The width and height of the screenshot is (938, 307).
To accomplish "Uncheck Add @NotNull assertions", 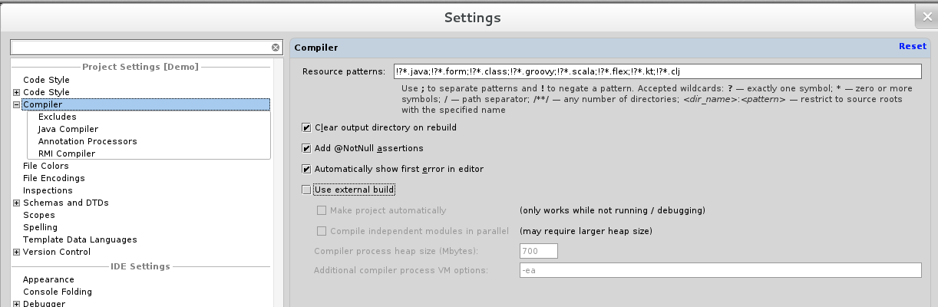I will coord(307,148).
